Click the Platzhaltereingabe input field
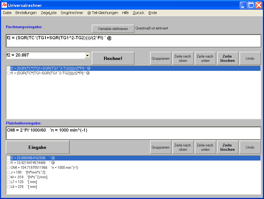 (x=134, y=133)
